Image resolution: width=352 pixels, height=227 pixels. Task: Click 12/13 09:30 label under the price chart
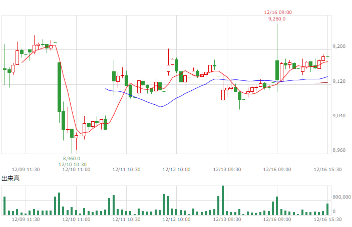(x=227, y=170)
